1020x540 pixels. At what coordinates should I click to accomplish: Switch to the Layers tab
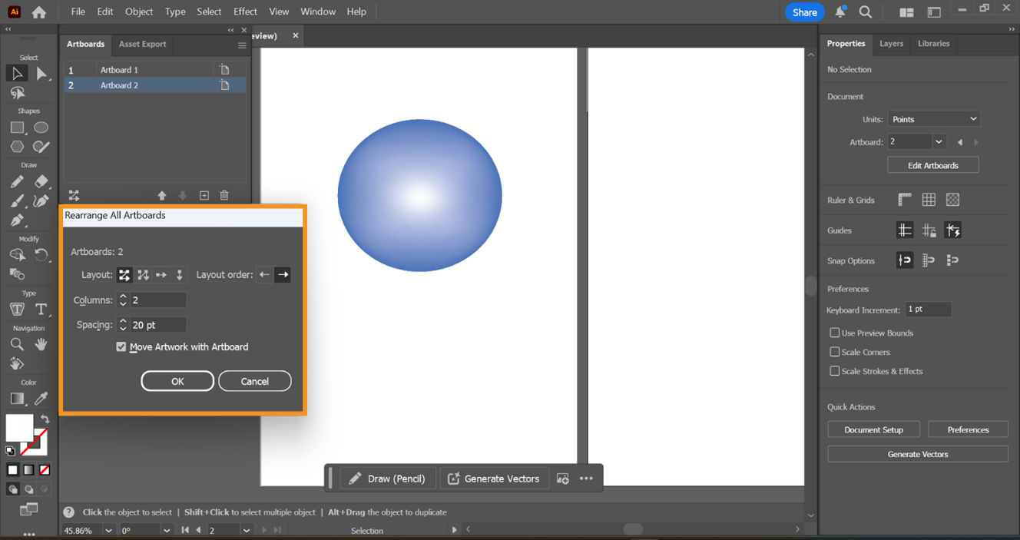click(x=891, y=44)
